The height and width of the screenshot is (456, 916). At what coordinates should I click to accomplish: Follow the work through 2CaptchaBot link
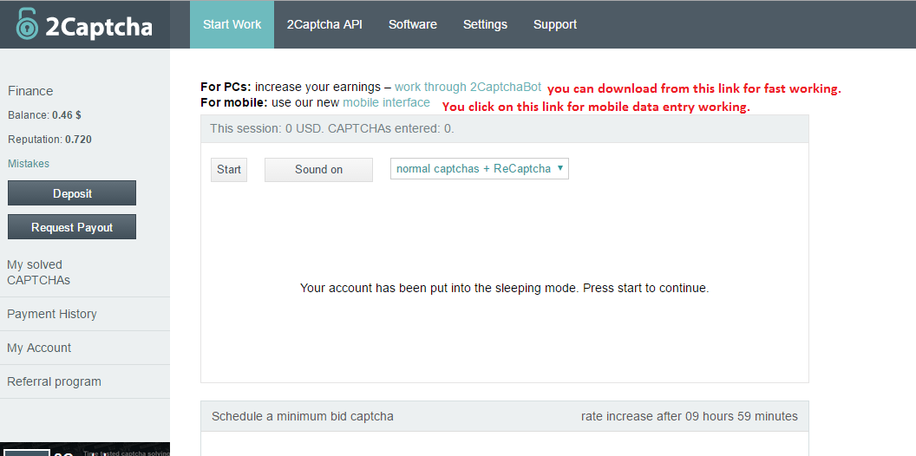click(468, 87)
